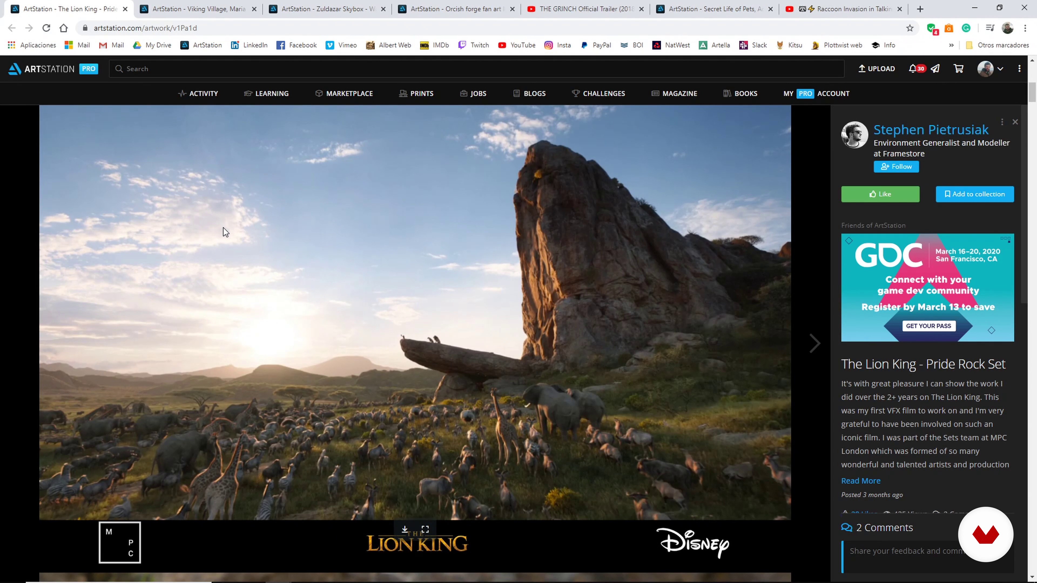The height and width of the screenshot is (583, 1037).
Task: Open the Slack bookmark
Action: [x=753, y=45]
